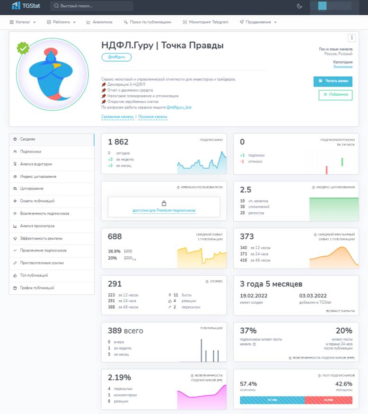Click the TGStat logo
Image resolution: width=368 pixels, height=414 pixels.
26,6
